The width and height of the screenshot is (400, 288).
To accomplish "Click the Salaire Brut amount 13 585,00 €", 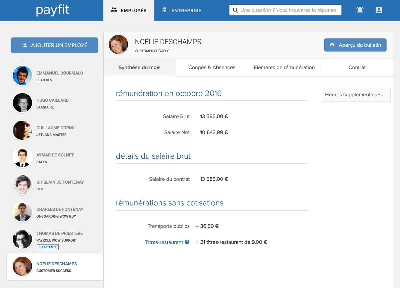I will pos(214,116).
